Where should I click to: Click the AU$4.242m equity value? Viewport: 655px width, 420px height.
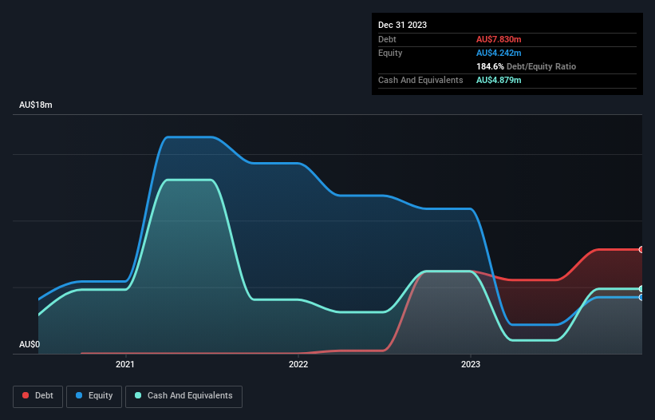(x=499, y=53)
